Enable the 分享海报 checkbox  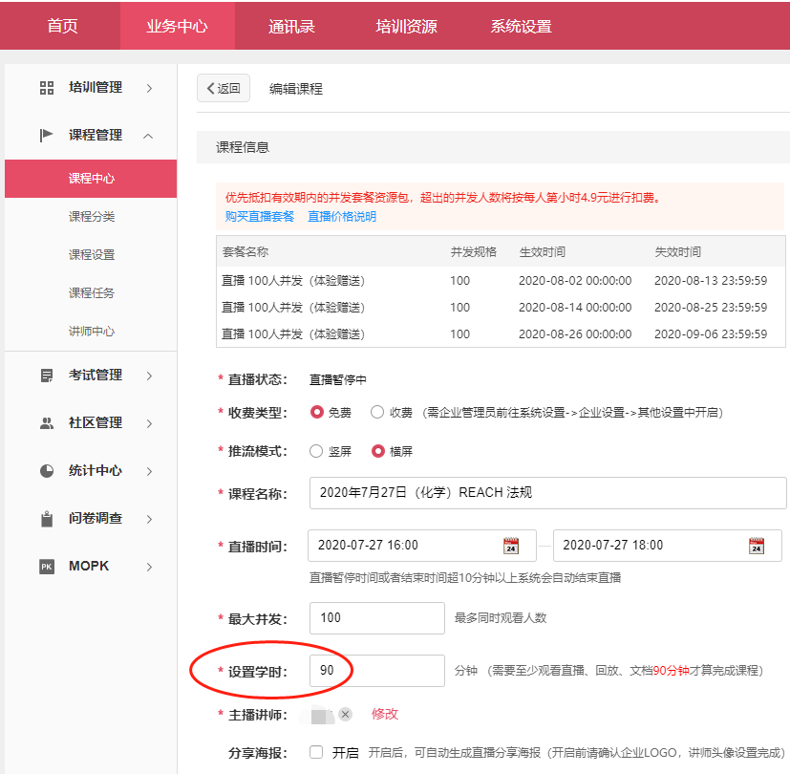click(x=316, y=752)
